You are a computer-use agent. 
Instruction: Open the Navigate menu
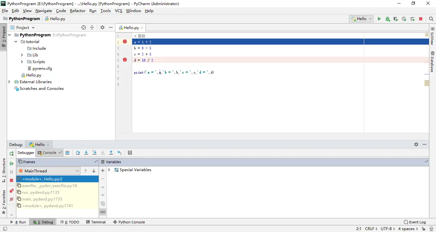coord(43,11)
